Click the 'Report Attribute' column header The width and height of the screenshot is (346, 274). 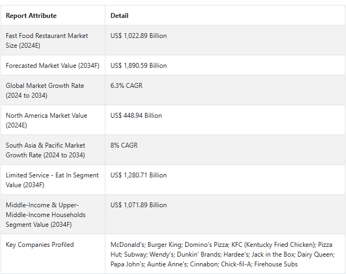tap(31, 16)
